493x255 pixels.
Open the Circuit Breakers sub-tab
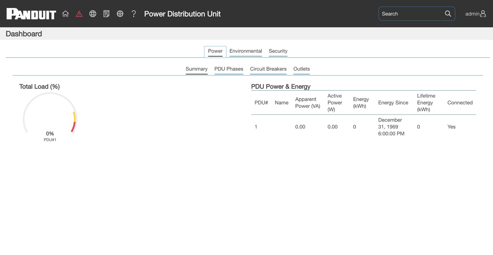[268, 69]
